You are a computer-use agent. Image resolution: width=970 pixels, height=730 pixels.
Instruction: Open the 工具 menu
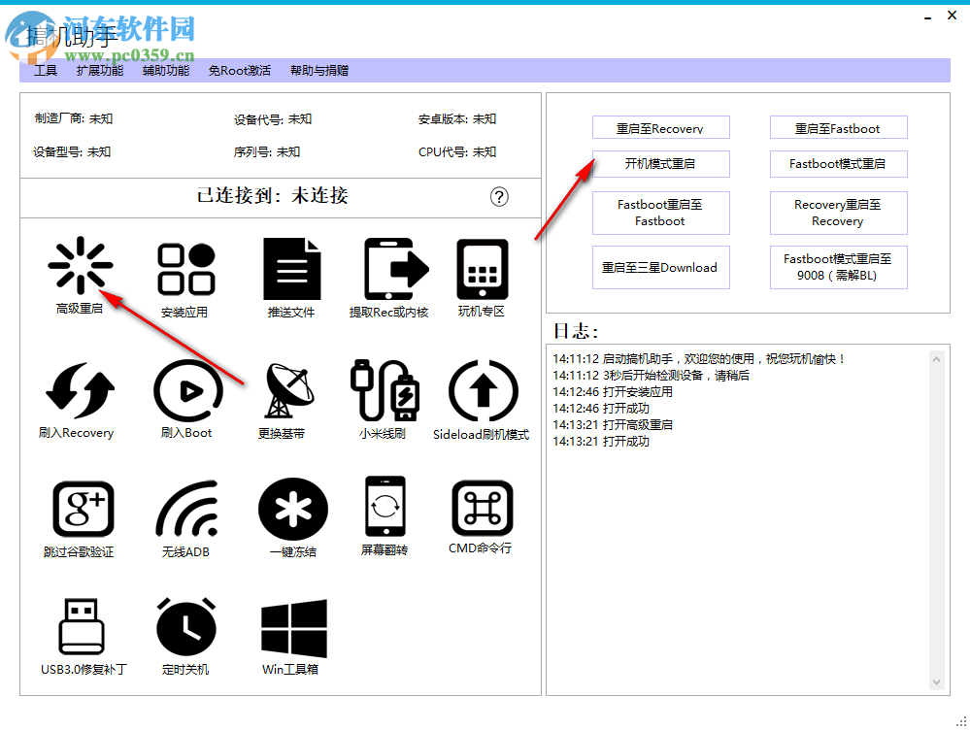tap(46, 71)
